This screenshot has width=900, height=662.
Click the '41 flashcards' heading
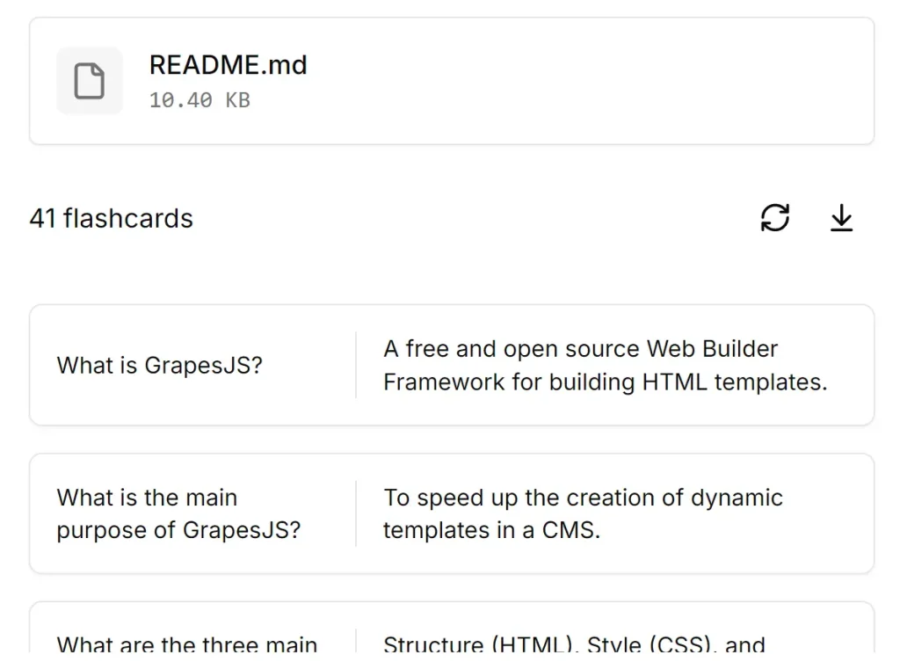tap(112, 218)
